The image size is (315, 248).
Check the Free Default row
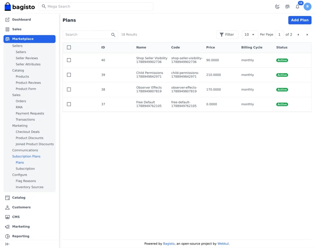(69, 104)
